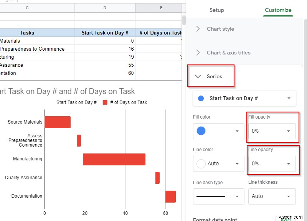Expand the Chart style section

pos(220,29)
